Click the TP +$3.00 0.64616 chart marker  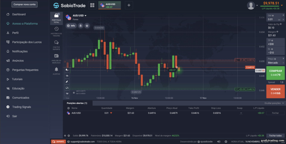245,89
